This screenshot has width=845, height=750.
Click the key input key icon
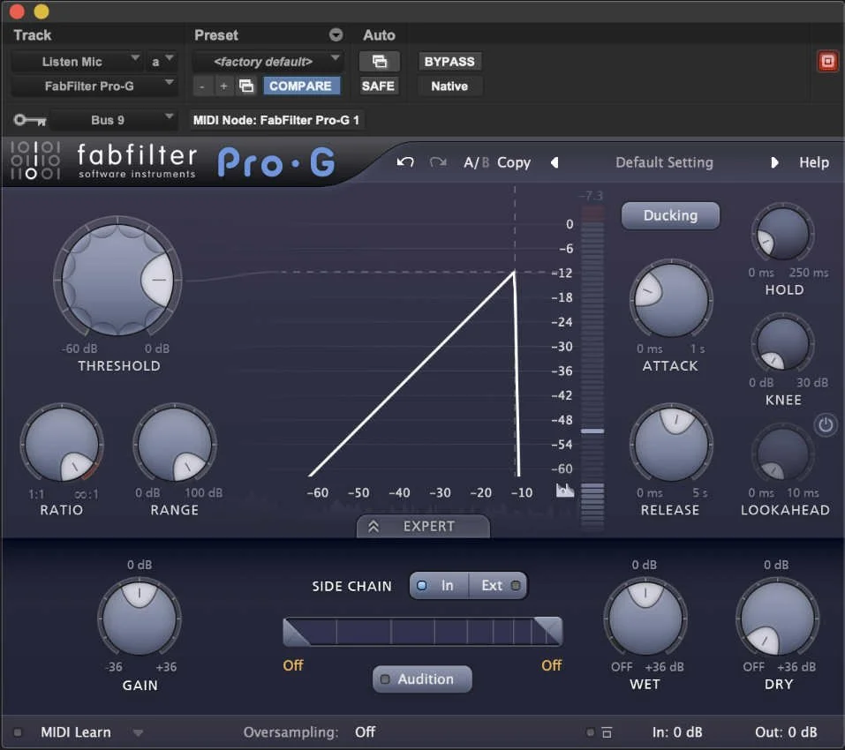pos(30,120)
